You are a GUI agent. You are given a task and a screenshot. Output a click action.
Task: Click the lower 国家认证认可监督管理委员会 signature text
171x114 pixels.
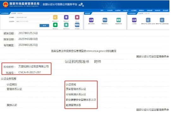point(153,110)
